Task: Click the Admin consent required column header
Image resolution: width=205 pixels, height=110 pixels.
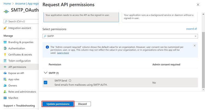Action: coord(166,65)
